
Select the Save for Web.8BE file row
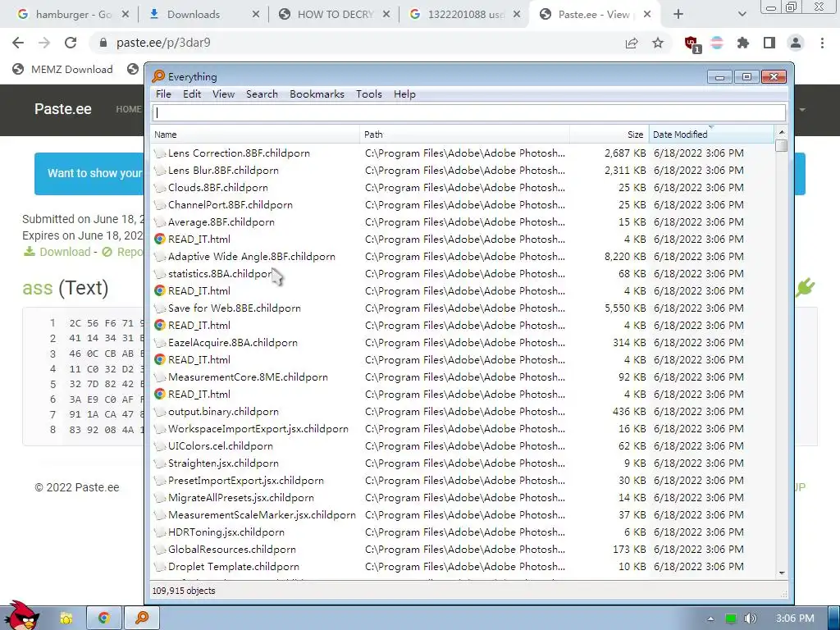point(463,308)
